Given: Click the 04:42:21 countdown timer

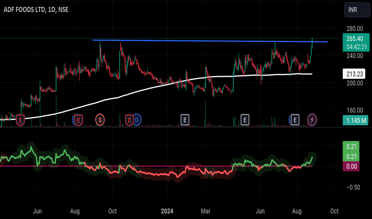Looking at the screenshot, I should (x=356, y=47).
